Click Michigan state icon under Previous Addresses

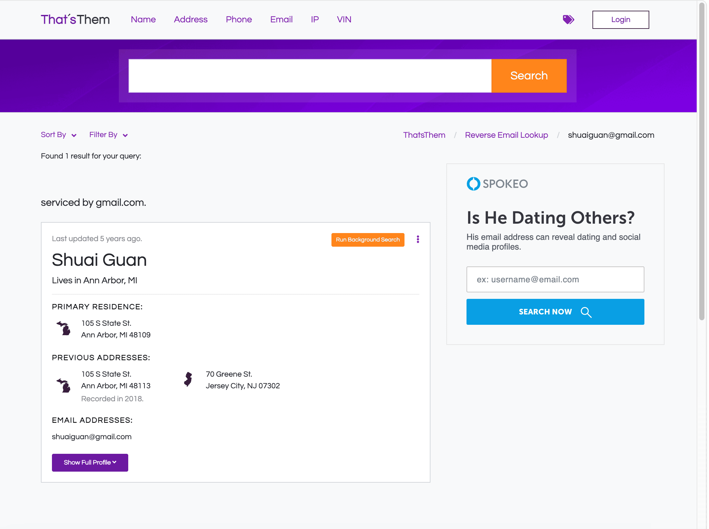click(x=64, y=385)
